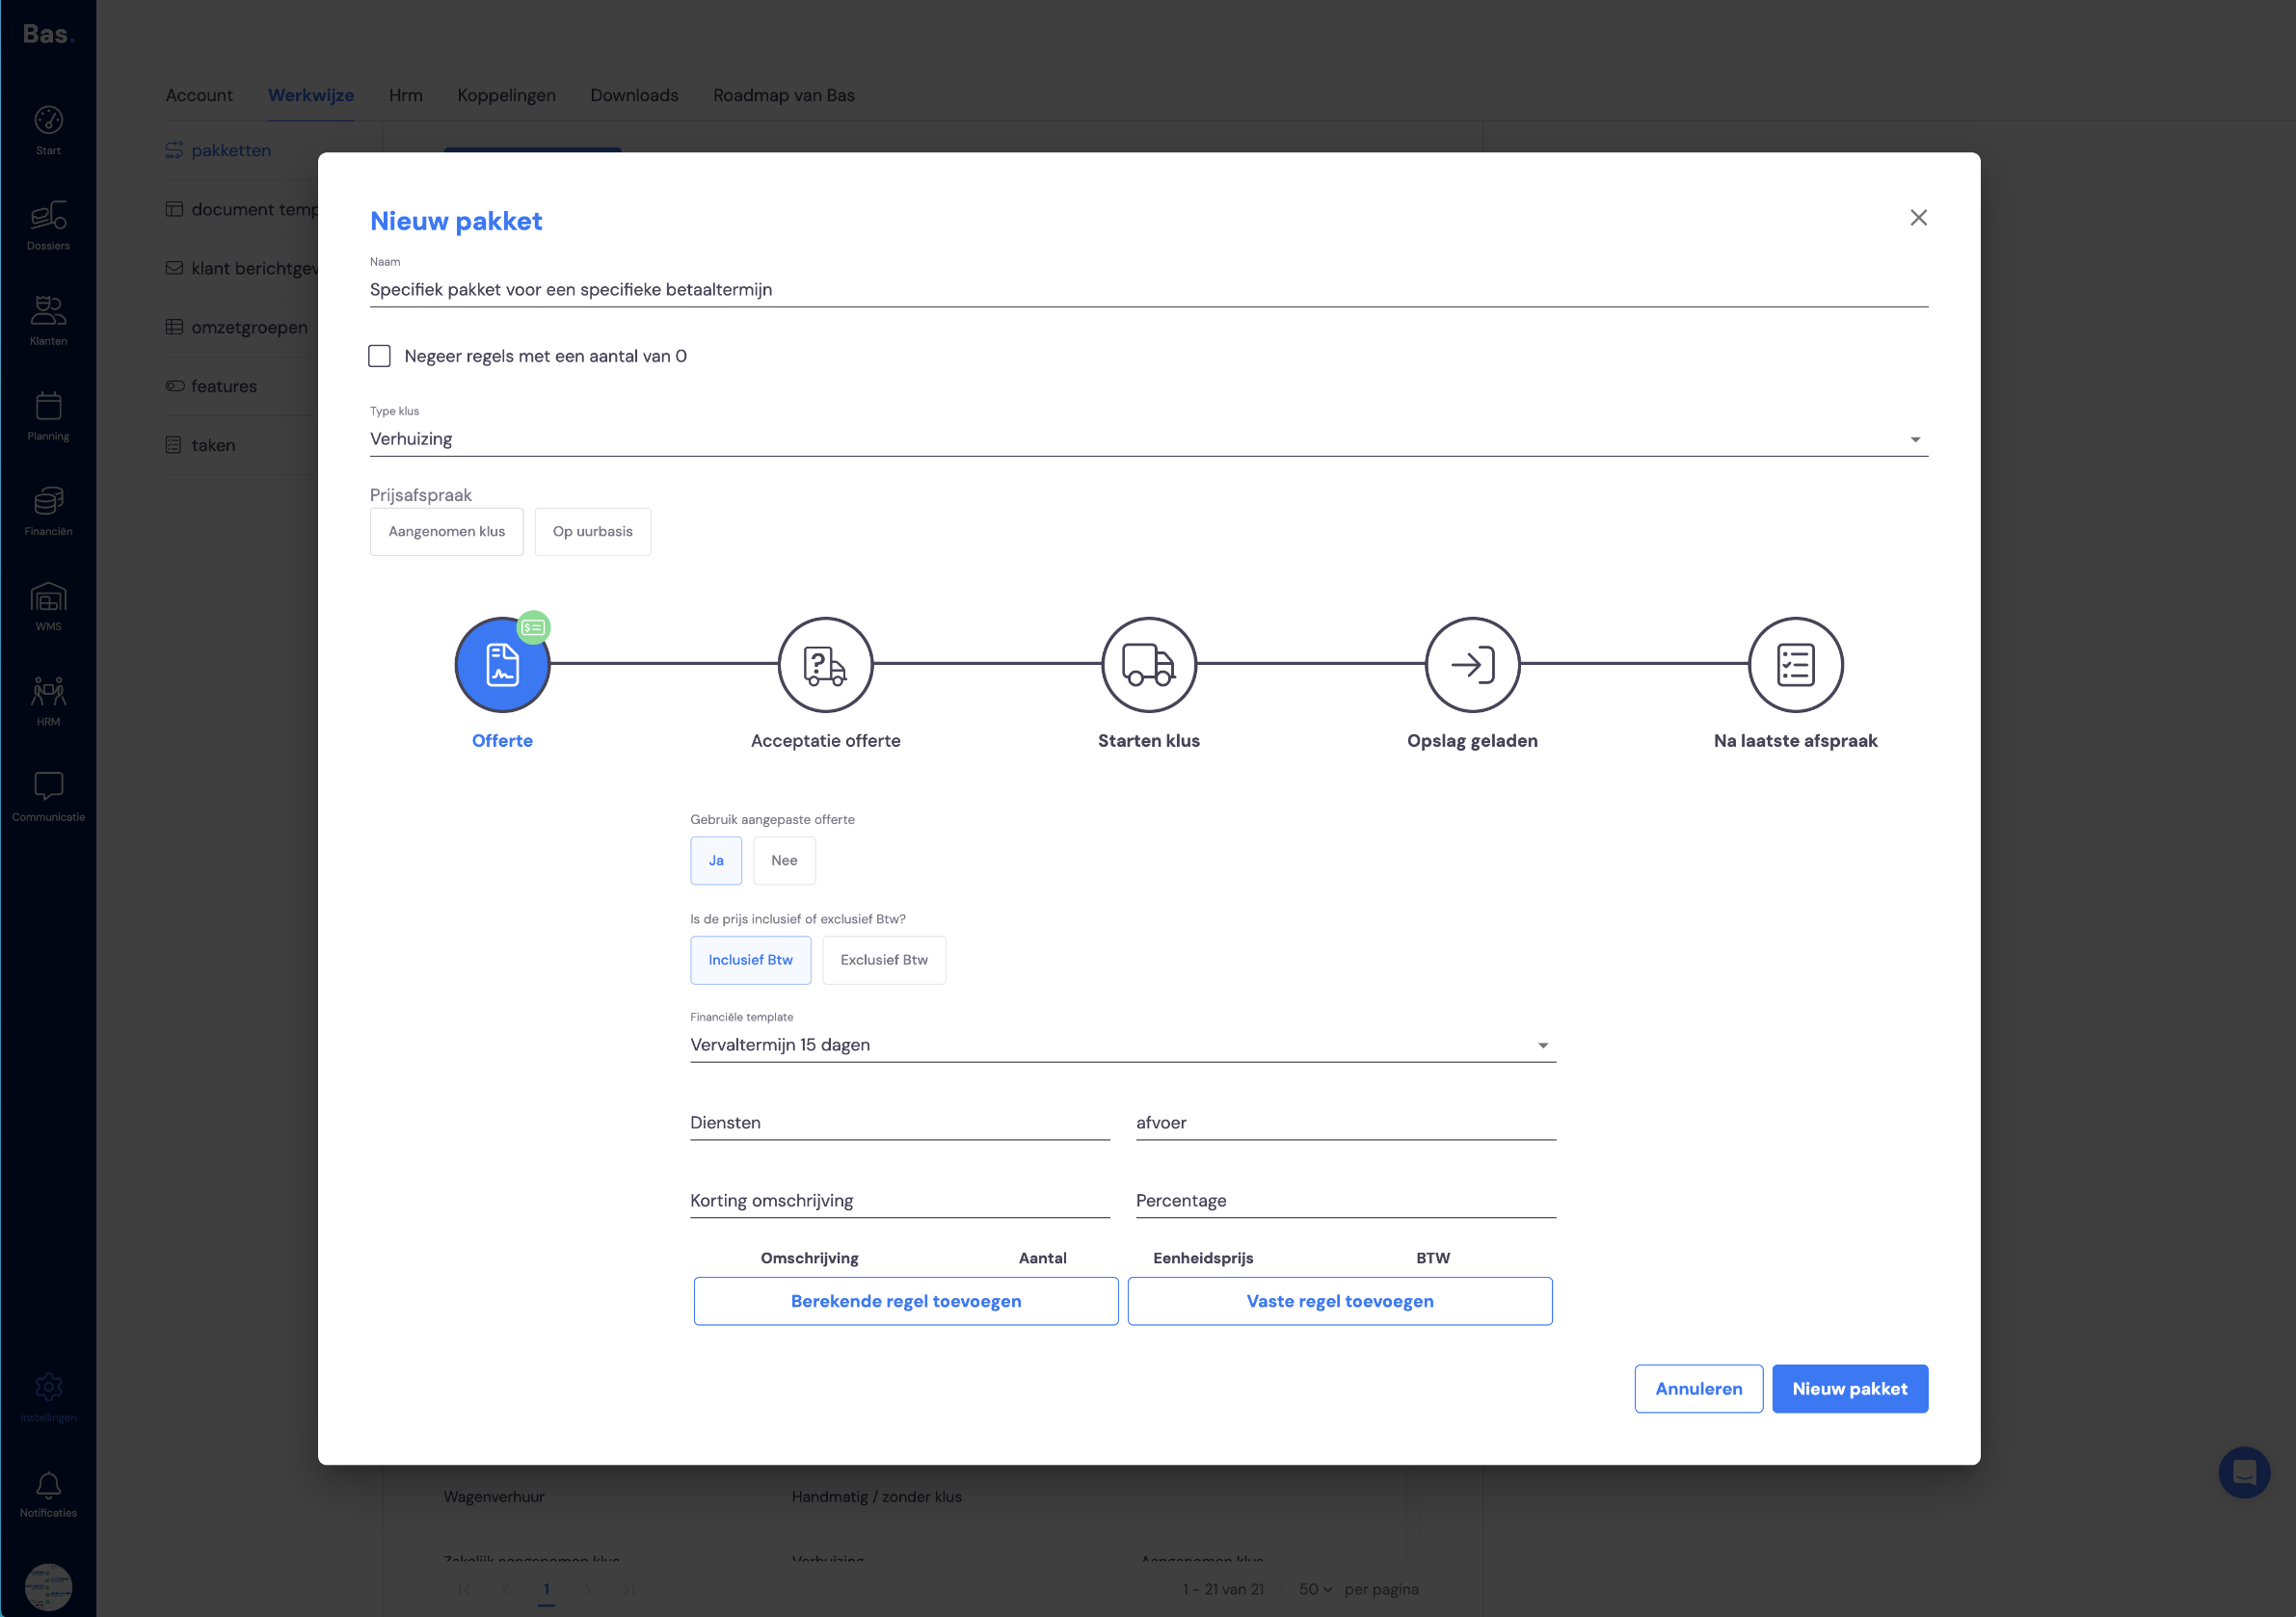The height and width of the screenshot is (1617, 2296).
Task: Switch to the Koppelingen tab
Action: coord(506,95)
